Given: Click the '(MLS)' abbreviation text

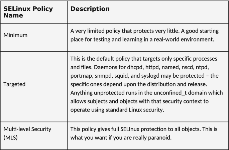Looking at the screenshot, I should point(10,138).
